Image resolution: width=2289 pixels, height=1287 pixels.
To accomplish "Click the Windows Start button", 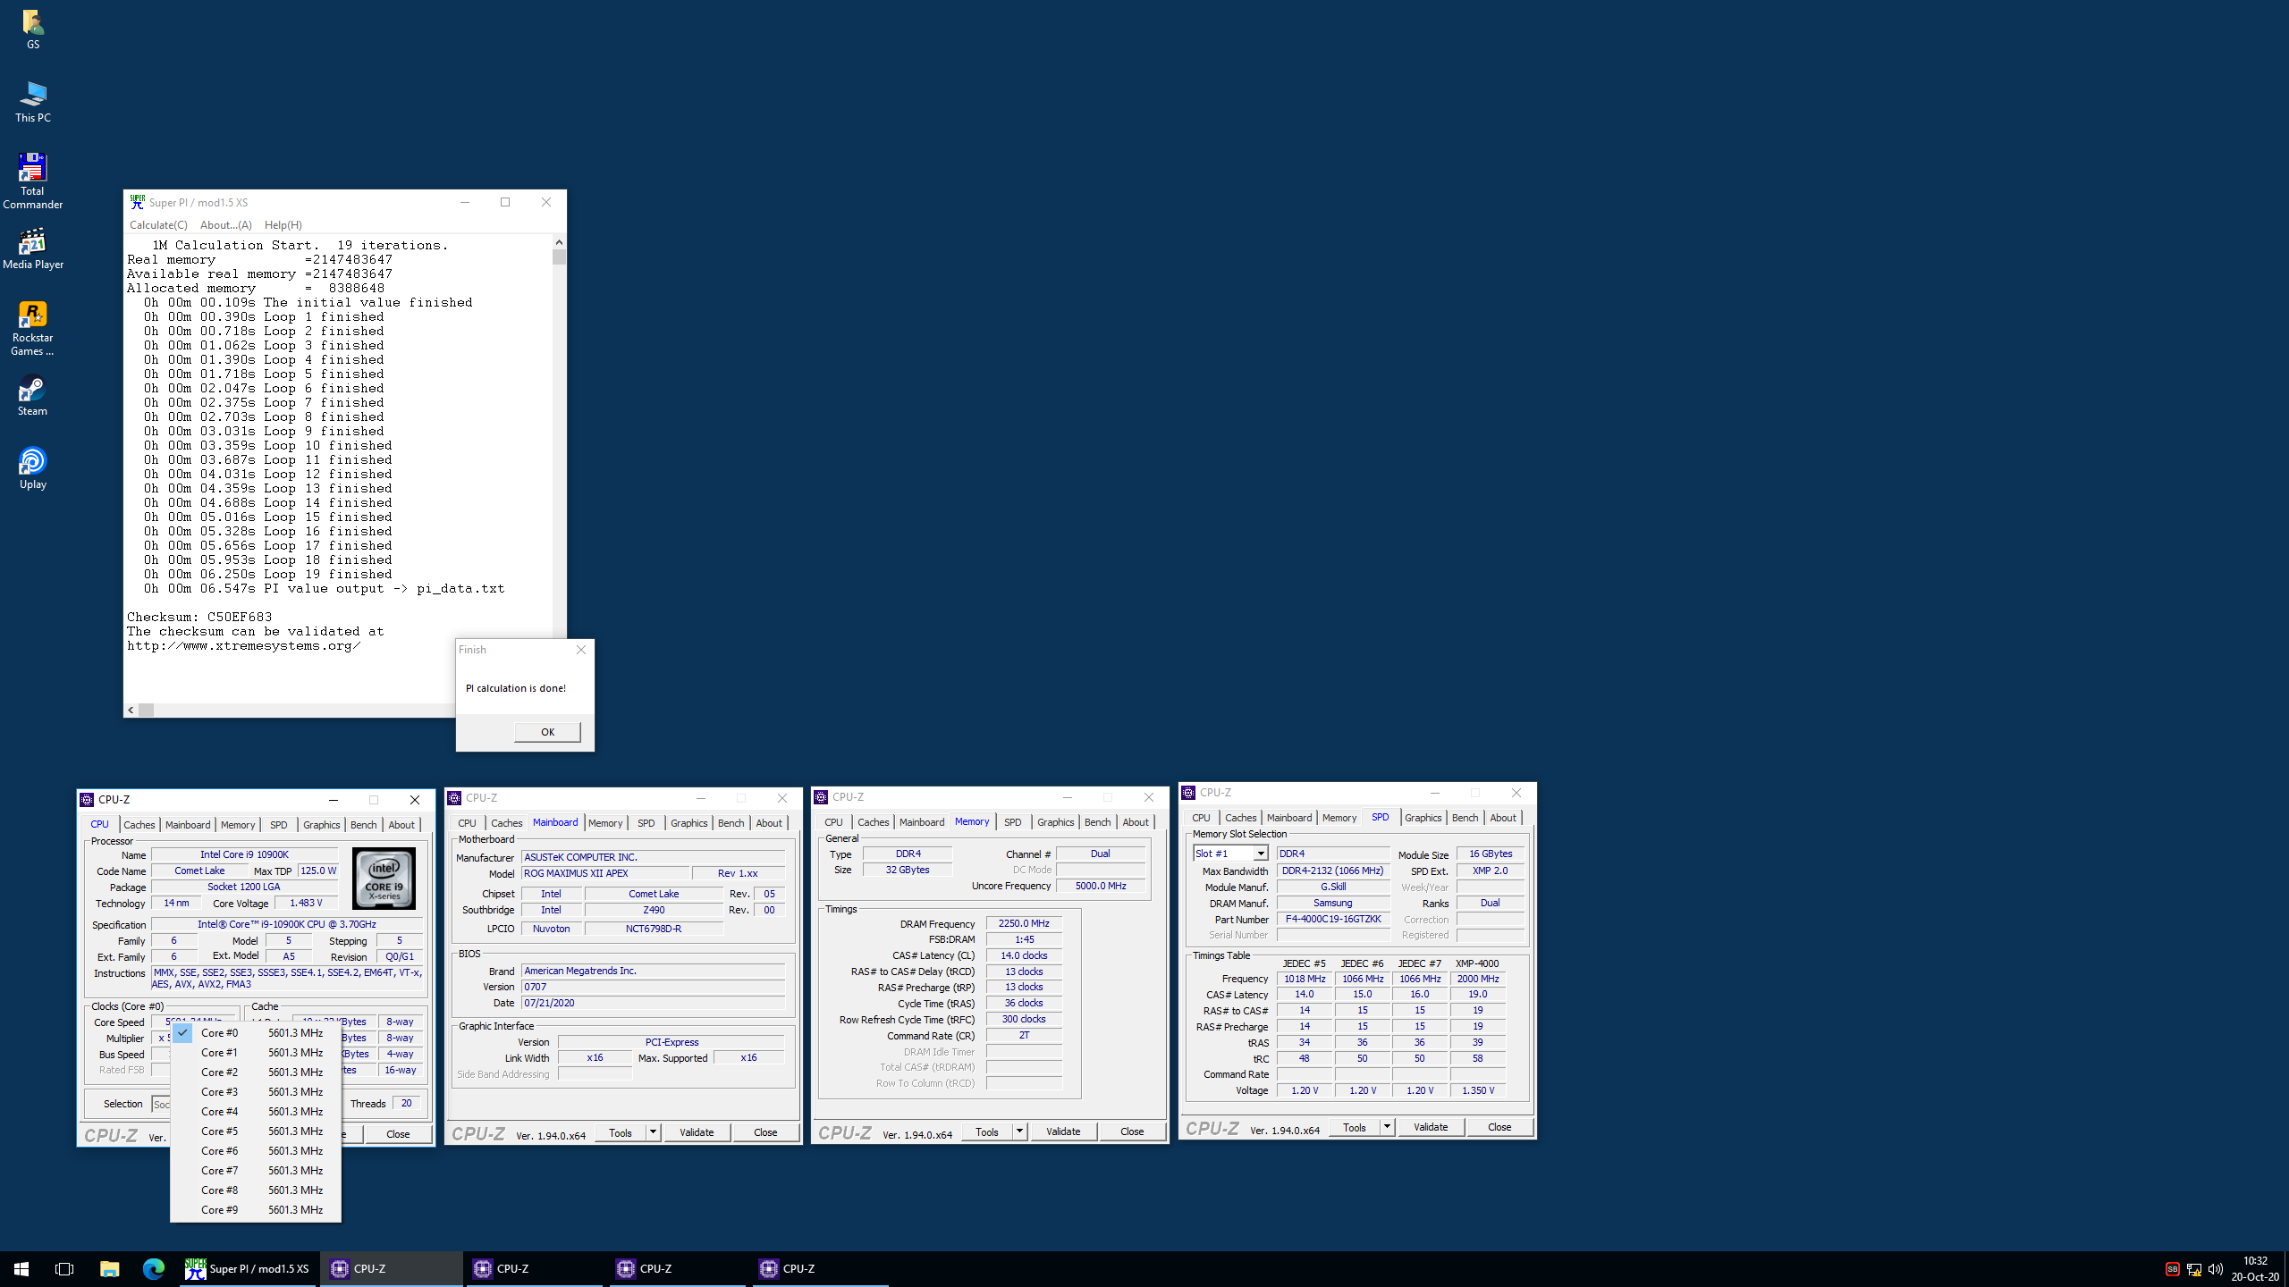I will coord(21,1268).
